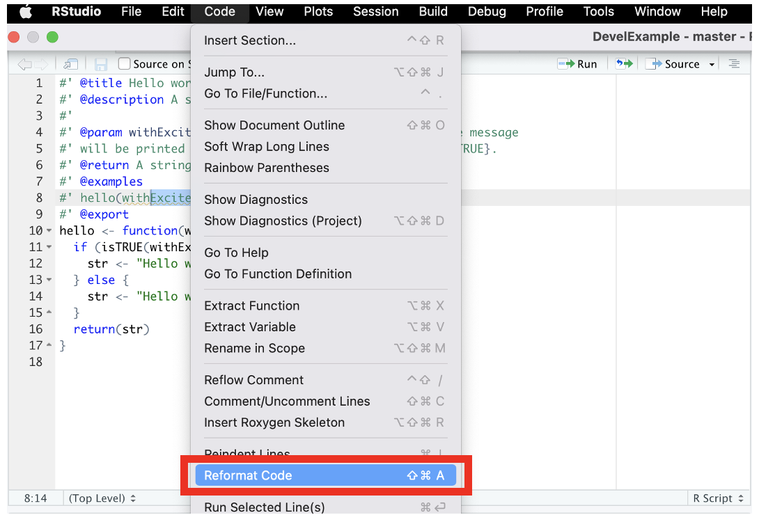Select Rename in Scope
Viewport: 759px width, 515px height.
point(325,349)
